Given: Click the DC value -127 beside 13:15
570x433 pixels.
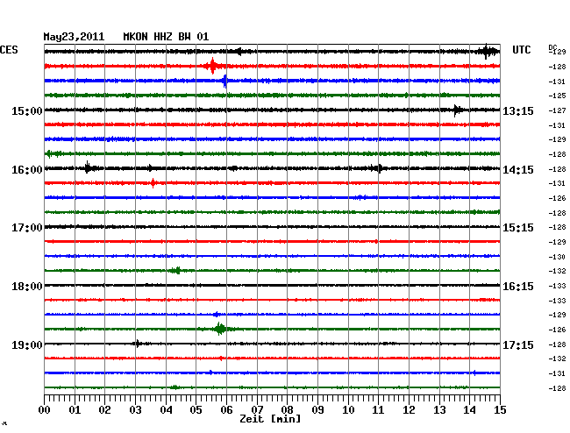Looking at the screenshot, I should tap(557, 110).
